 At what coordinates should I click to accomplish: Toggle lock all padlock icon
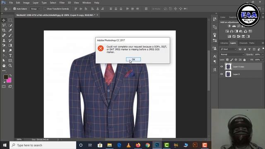(244, 60)
